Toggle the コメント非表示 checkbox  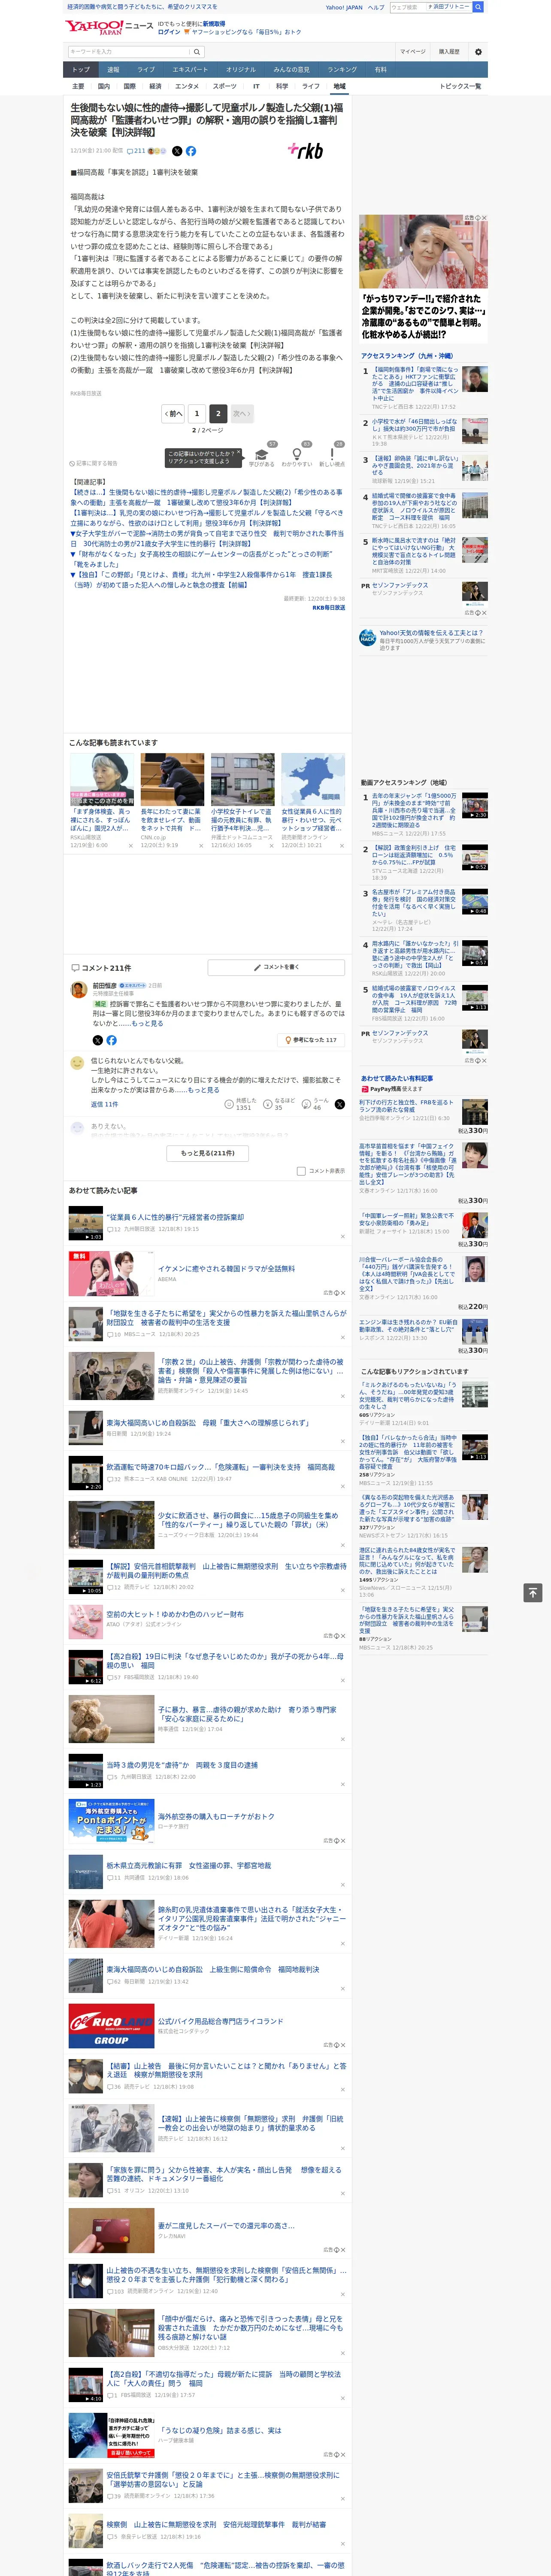[301, 1171]
